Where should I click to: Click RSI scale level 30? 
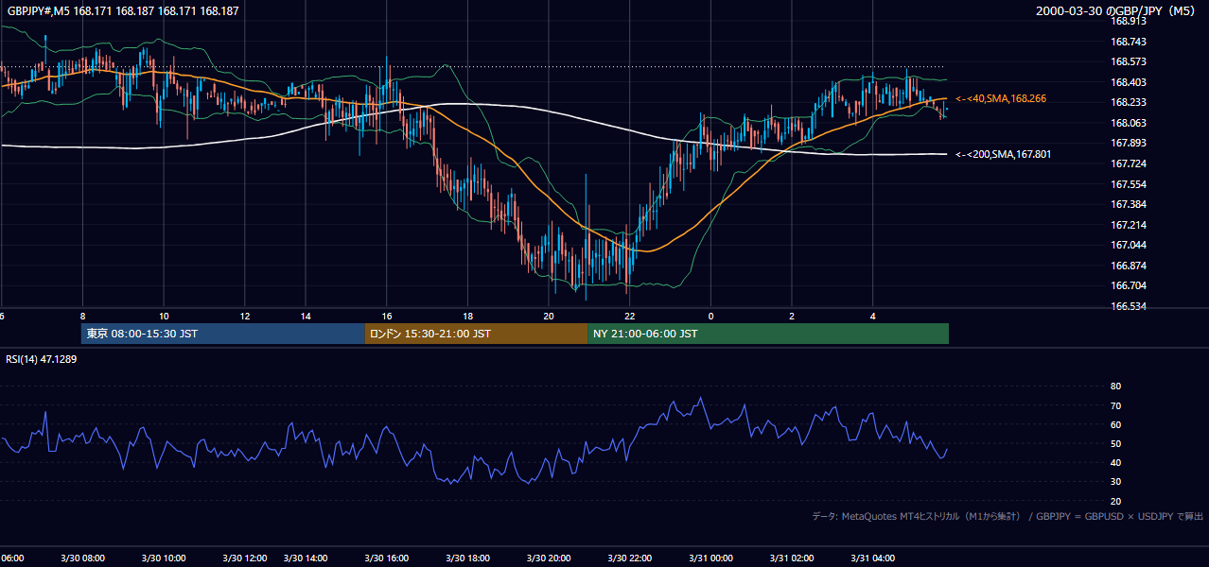click(x=1116, y=482)
